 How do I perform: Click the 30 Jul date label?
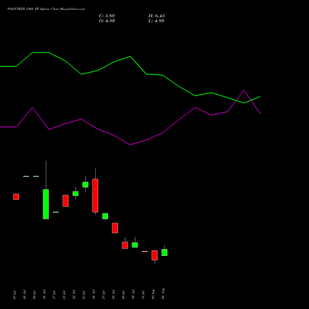coord(133,295)
